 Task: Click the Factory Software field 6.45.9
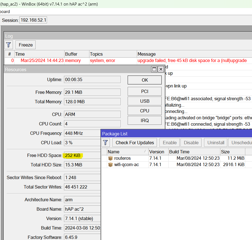(x=82, y=237)
